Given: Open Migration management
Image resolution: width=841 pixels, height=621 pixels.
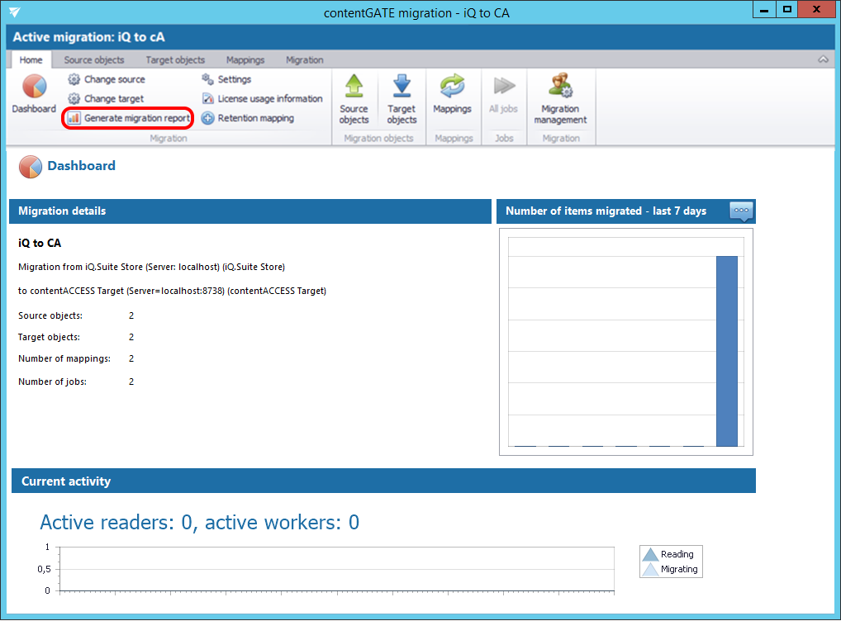Looking at the screenshot, I should coord(560,99).
